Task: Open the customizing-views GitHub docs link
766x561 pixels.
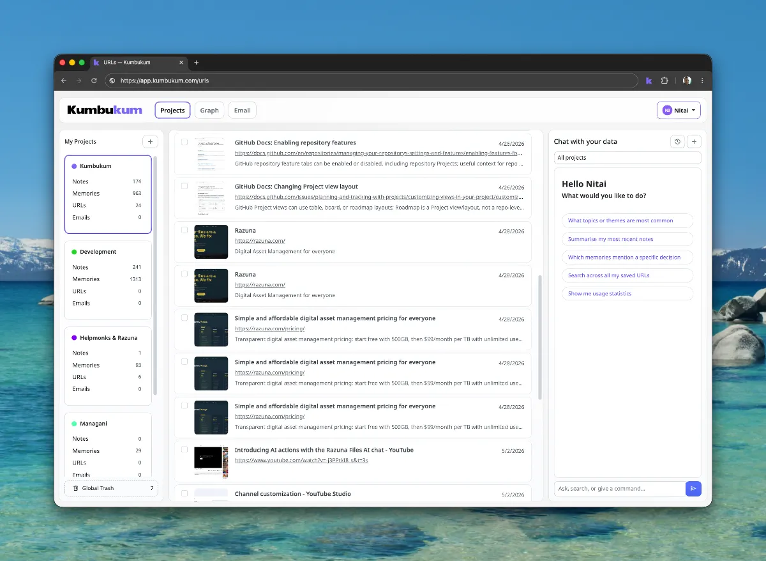Action: coord(379,197)
